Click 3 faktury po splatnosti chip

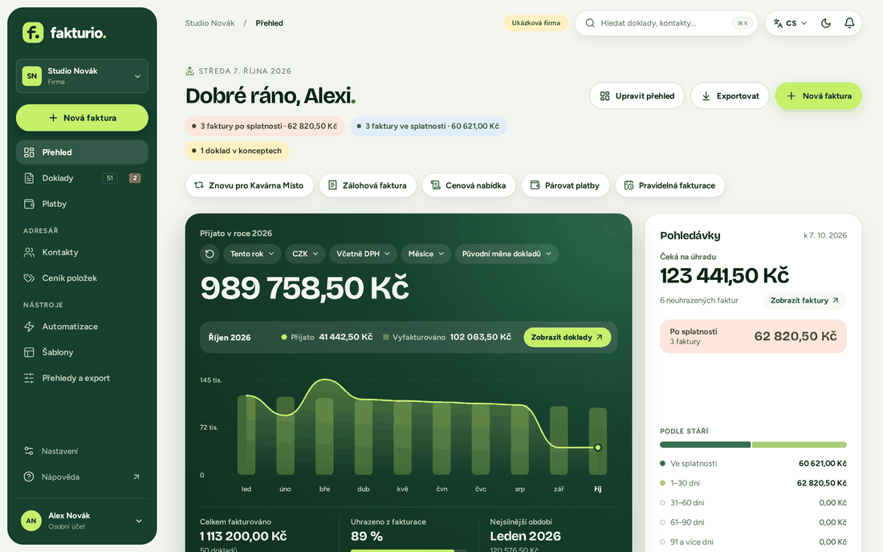click(x=265, y=126)
